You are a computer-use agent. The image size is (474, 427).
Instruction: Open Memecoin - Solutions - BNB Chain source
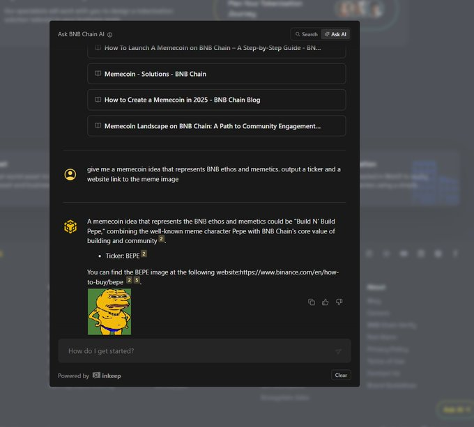click(x=217, y=74)
